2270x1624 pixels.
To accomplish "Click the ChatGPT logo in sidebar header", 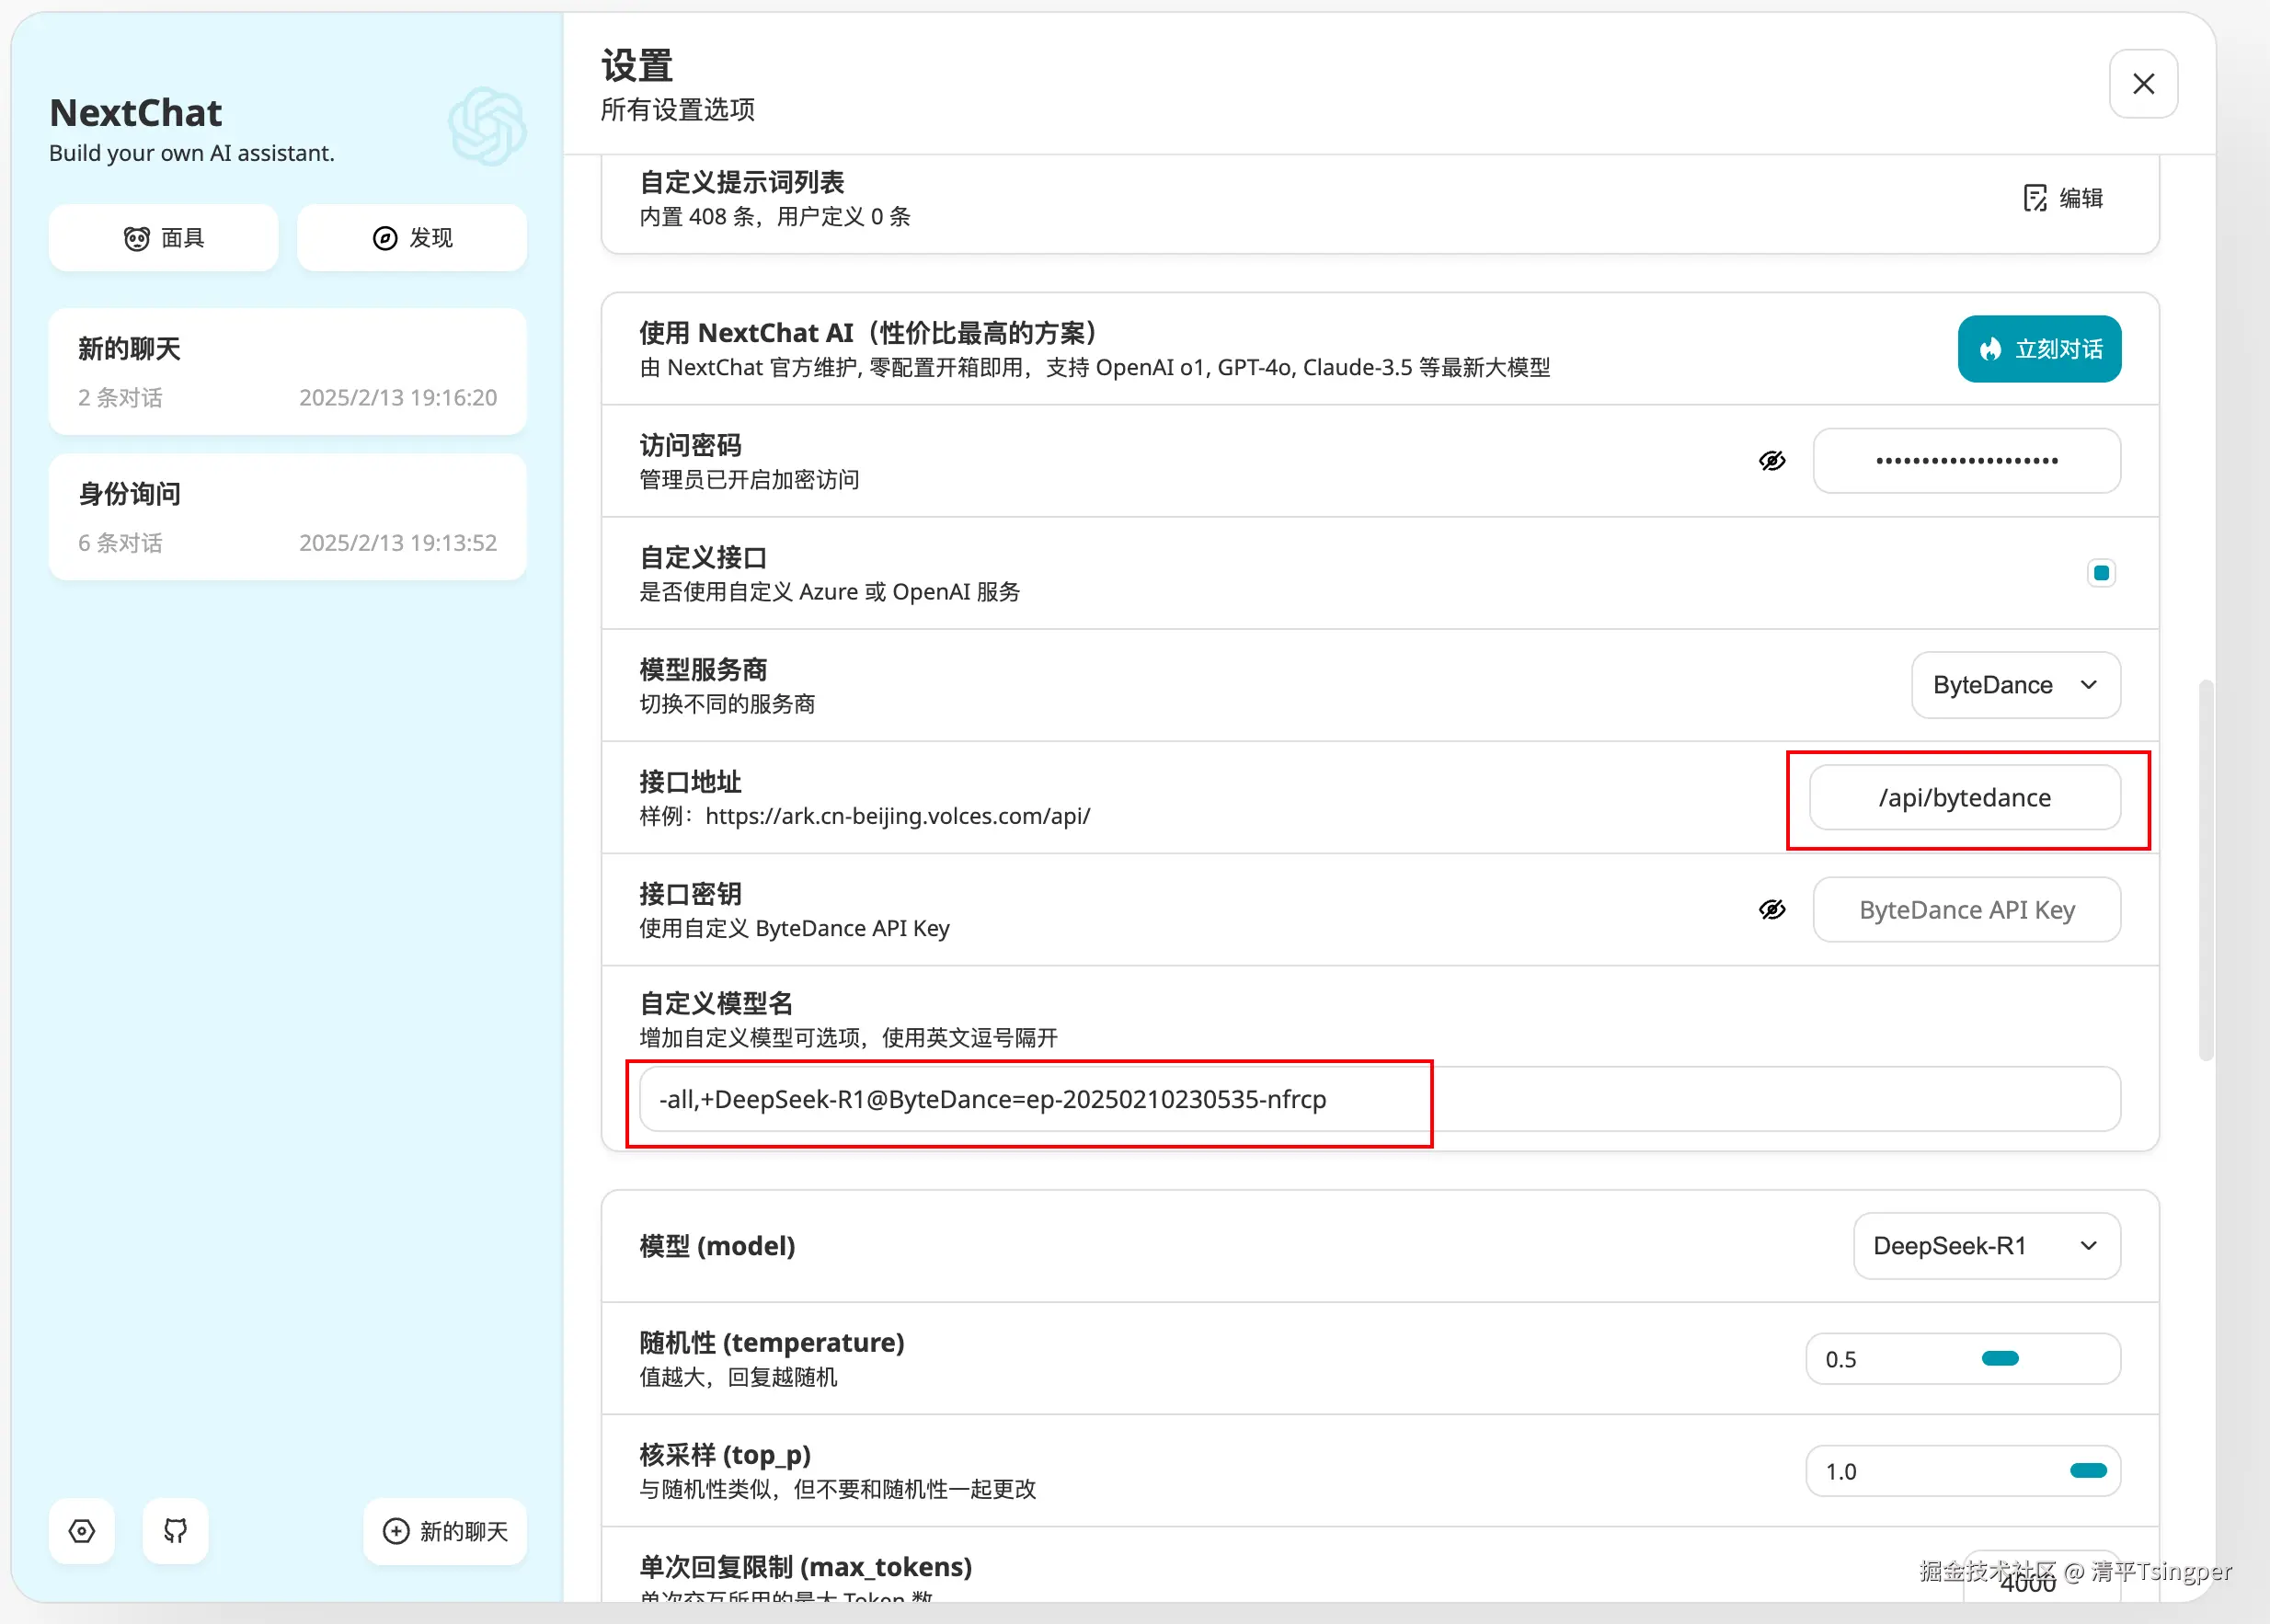I will (487, 126).
